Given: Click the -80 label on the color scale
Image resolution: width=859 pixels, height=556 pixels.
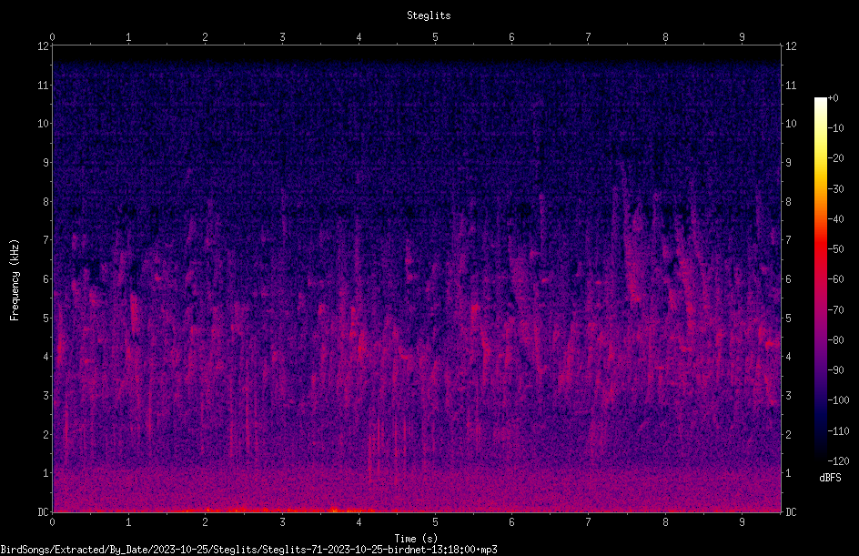Looking at the screenshot, I should pos(836,340).
